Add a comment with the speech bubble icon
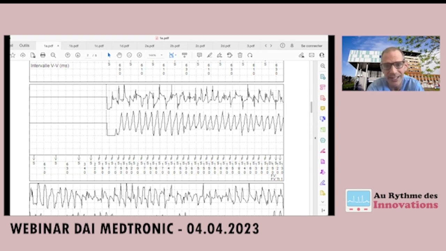Screen dimensions: 446x251 click(x=199, y=55)
